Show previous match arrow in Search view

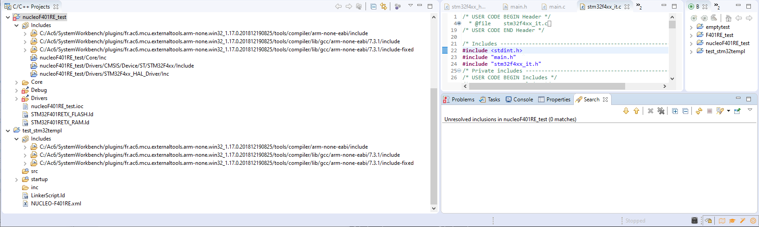(x=636, y=111)
